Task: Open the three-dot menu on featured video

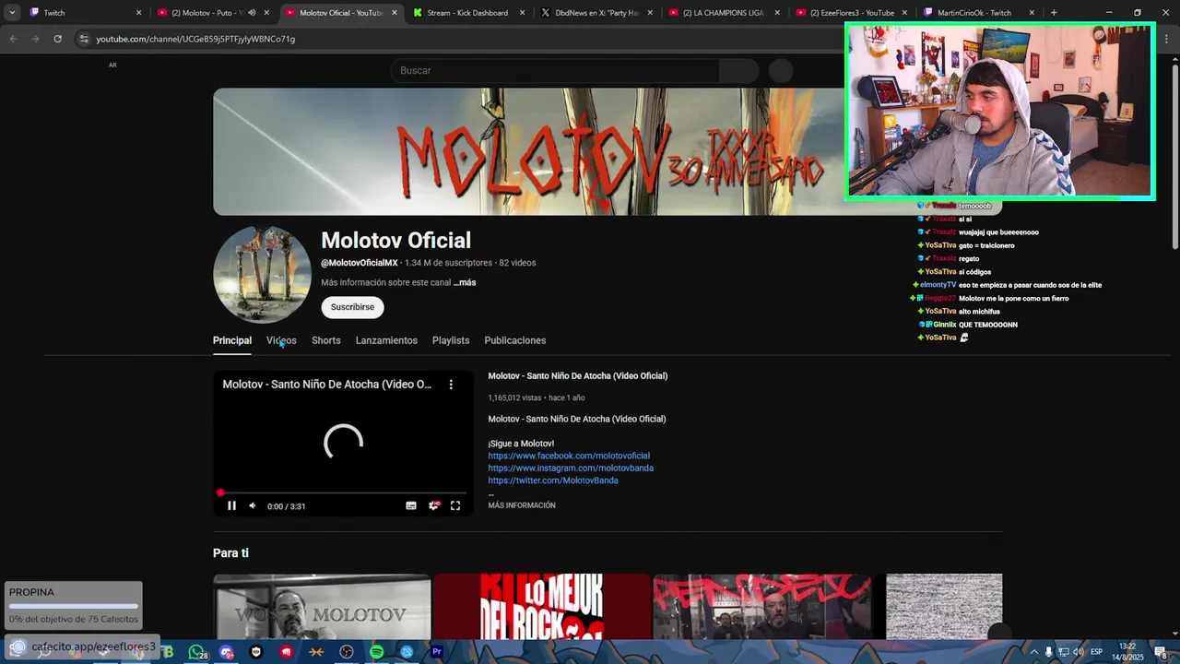Action: 451,384
